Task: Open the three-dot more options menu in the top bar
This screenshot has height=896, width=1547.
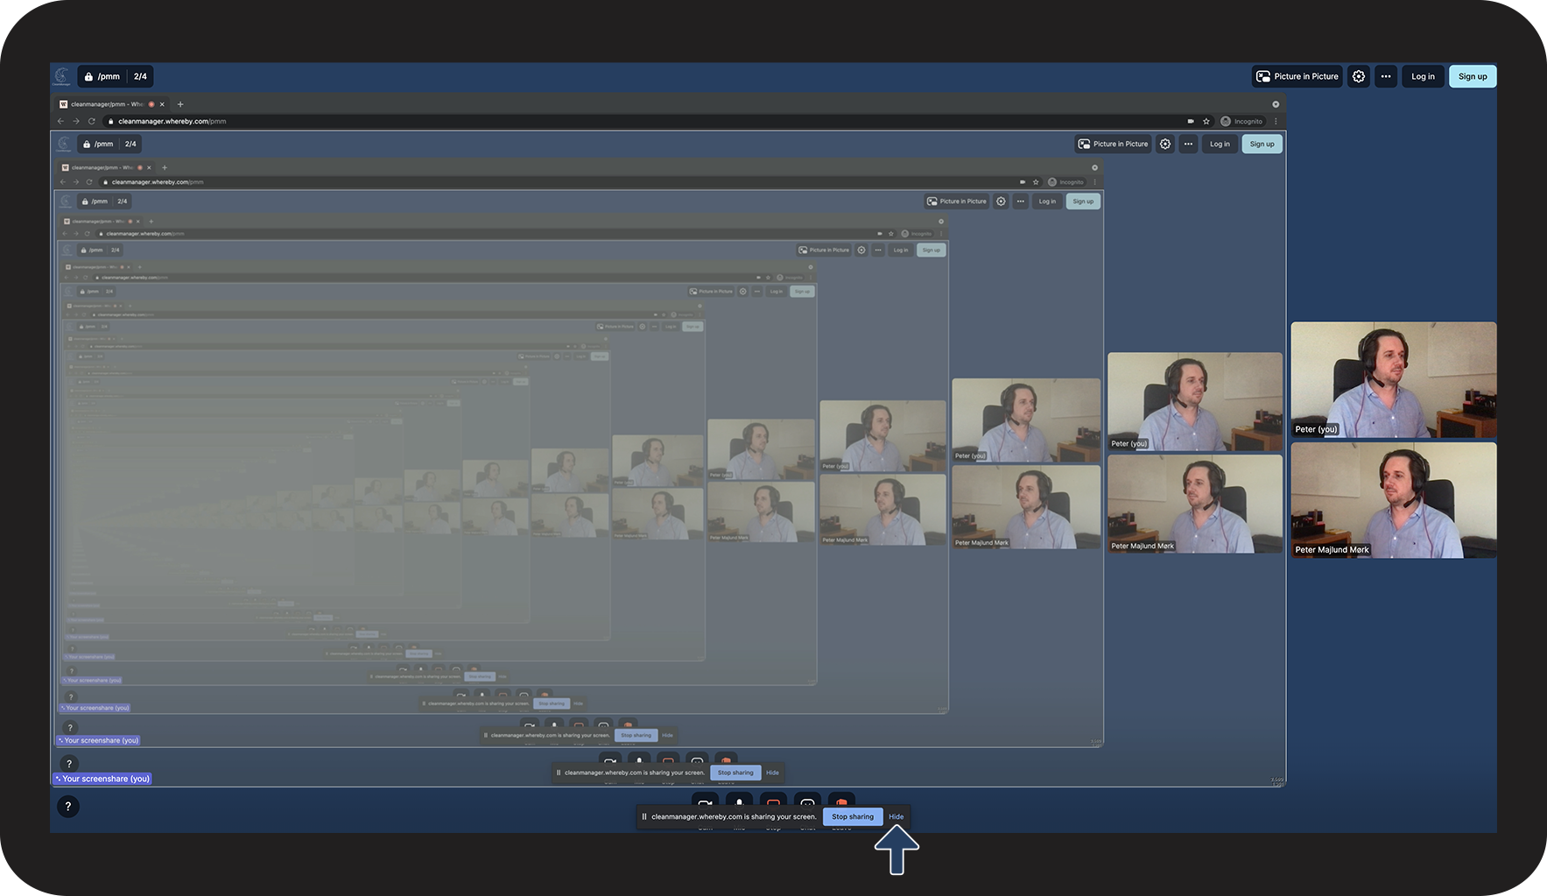Action: [1386, 76]
